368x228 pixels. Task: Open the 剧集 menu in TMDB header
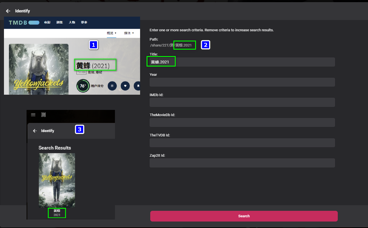[x=60, y=23]
